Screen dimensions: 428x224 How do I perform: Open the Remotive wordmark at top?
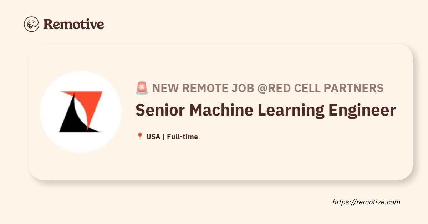[x=73, y=24]
